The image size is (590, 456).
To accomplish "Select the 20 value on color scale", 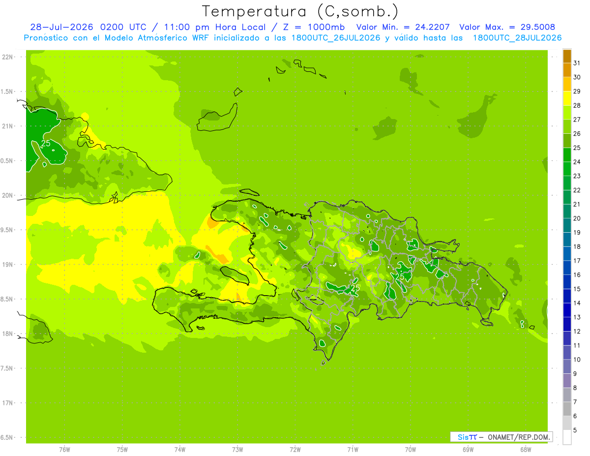I will click(577, 218).
